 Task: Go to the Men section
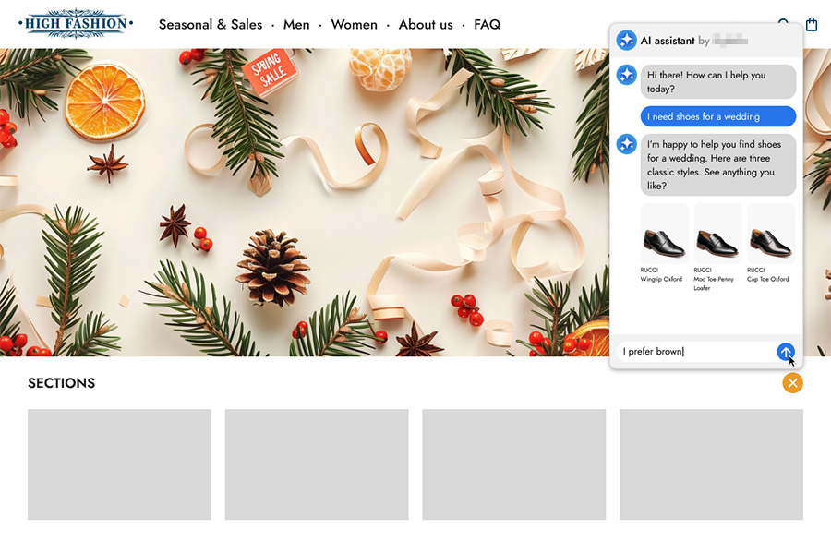pos(296,25)
